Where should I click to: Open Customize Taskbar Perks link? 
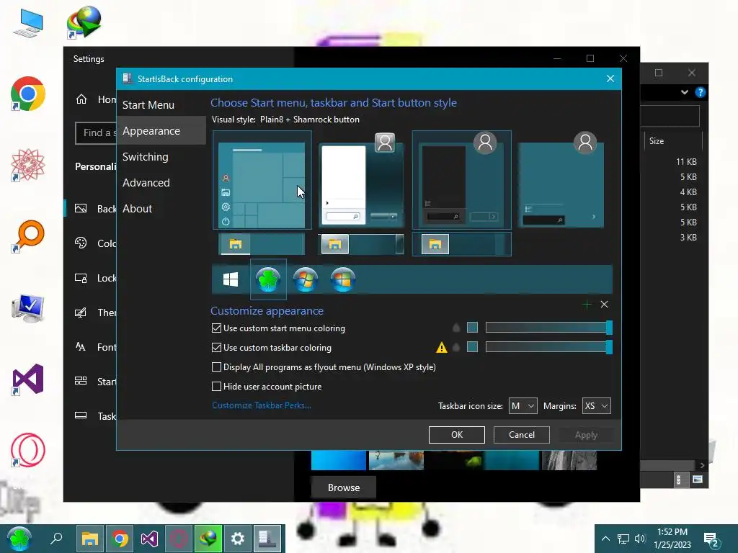[261, 405]
